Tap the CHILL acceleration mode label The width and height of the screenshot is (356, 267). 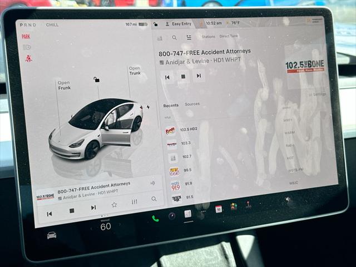[52, 24]
